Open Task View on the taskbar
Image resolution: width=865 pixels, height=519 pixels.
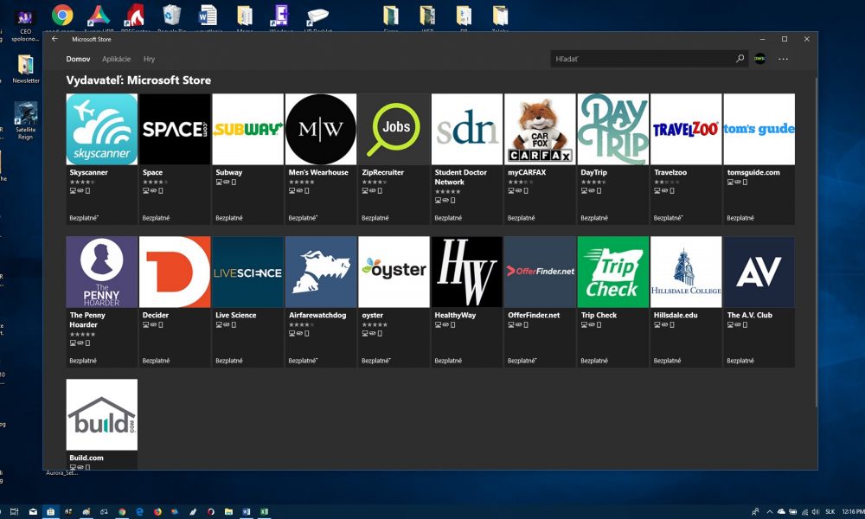(x=15, y=512)
